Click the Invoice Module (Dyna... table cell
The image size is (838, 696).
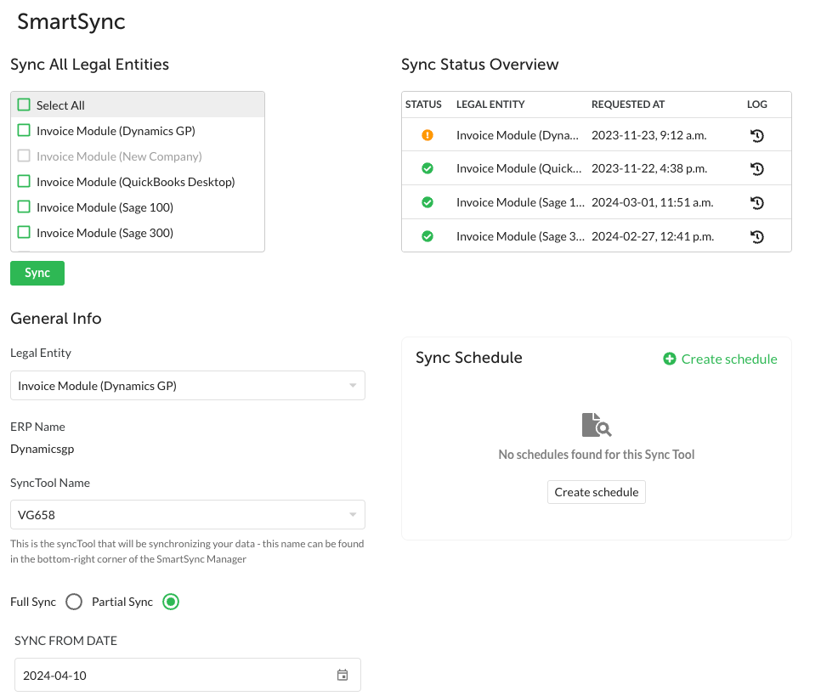pyautogui.click(x=518, y=135)
